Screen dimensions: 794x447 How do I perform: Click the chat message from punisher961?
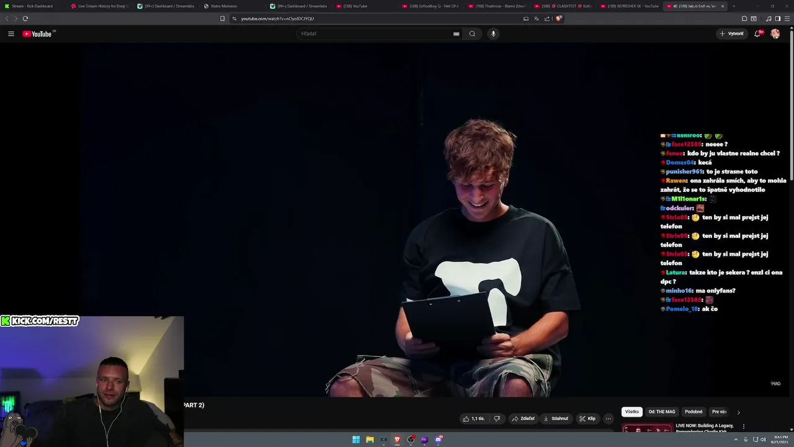(x=709, y=171)
